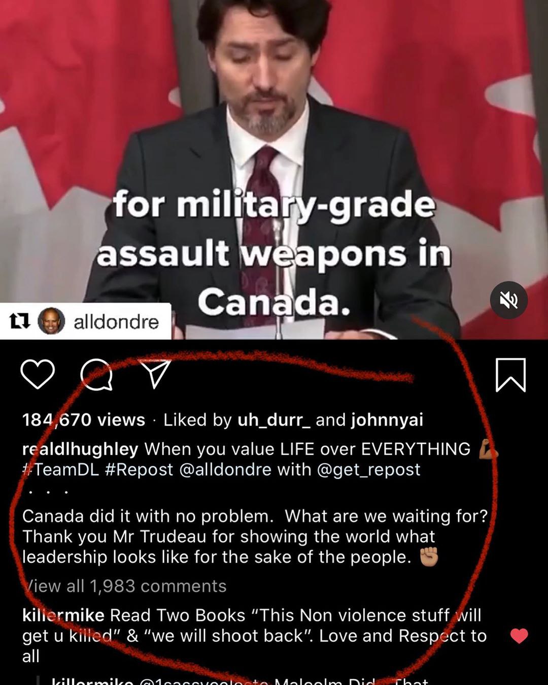The width and height of the screenshot is (548, 685).
Task: Unmute the video with the speaker icon
Action: click(x=509, y=300)
